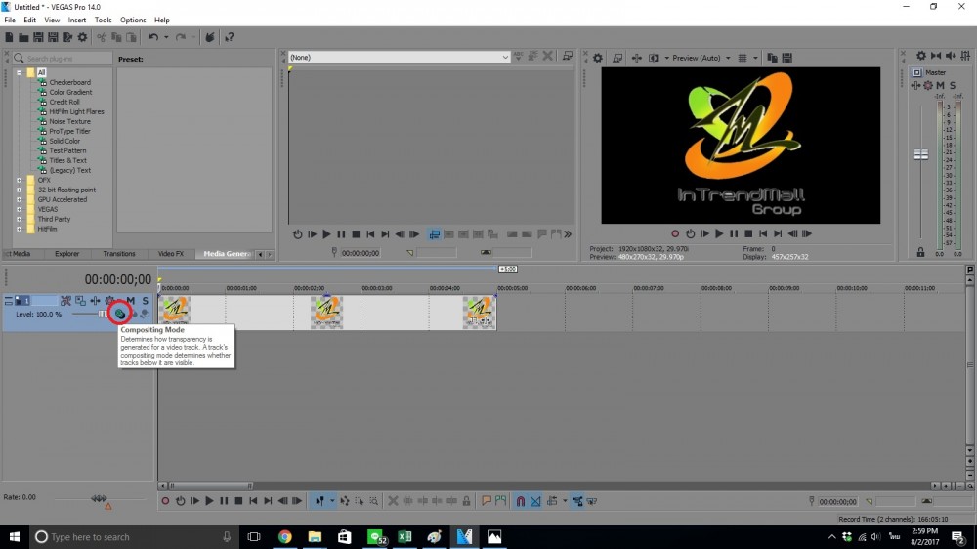This screenshot has width=977, height=549.
Task: Open the (None) trimmer media dropdown
Action: (399, 58)
